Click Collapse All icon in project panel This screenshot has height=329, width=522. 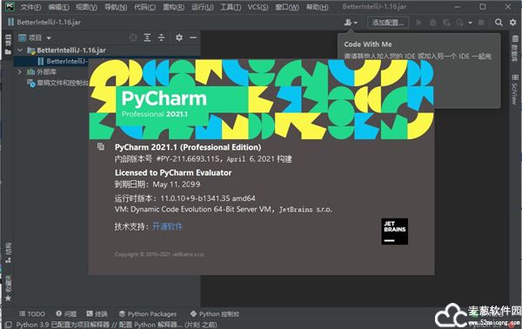[x=161, y=37]
